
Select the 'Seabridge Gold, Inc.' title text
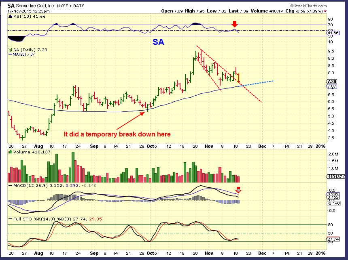coord(36,6)
